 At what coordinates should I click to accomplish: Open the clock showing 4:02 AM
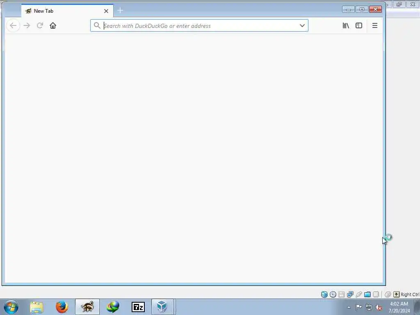[x=399, y=307]
